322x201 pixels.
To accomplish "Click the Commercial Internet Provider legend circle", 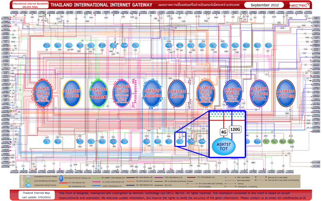I will [29, 185].
